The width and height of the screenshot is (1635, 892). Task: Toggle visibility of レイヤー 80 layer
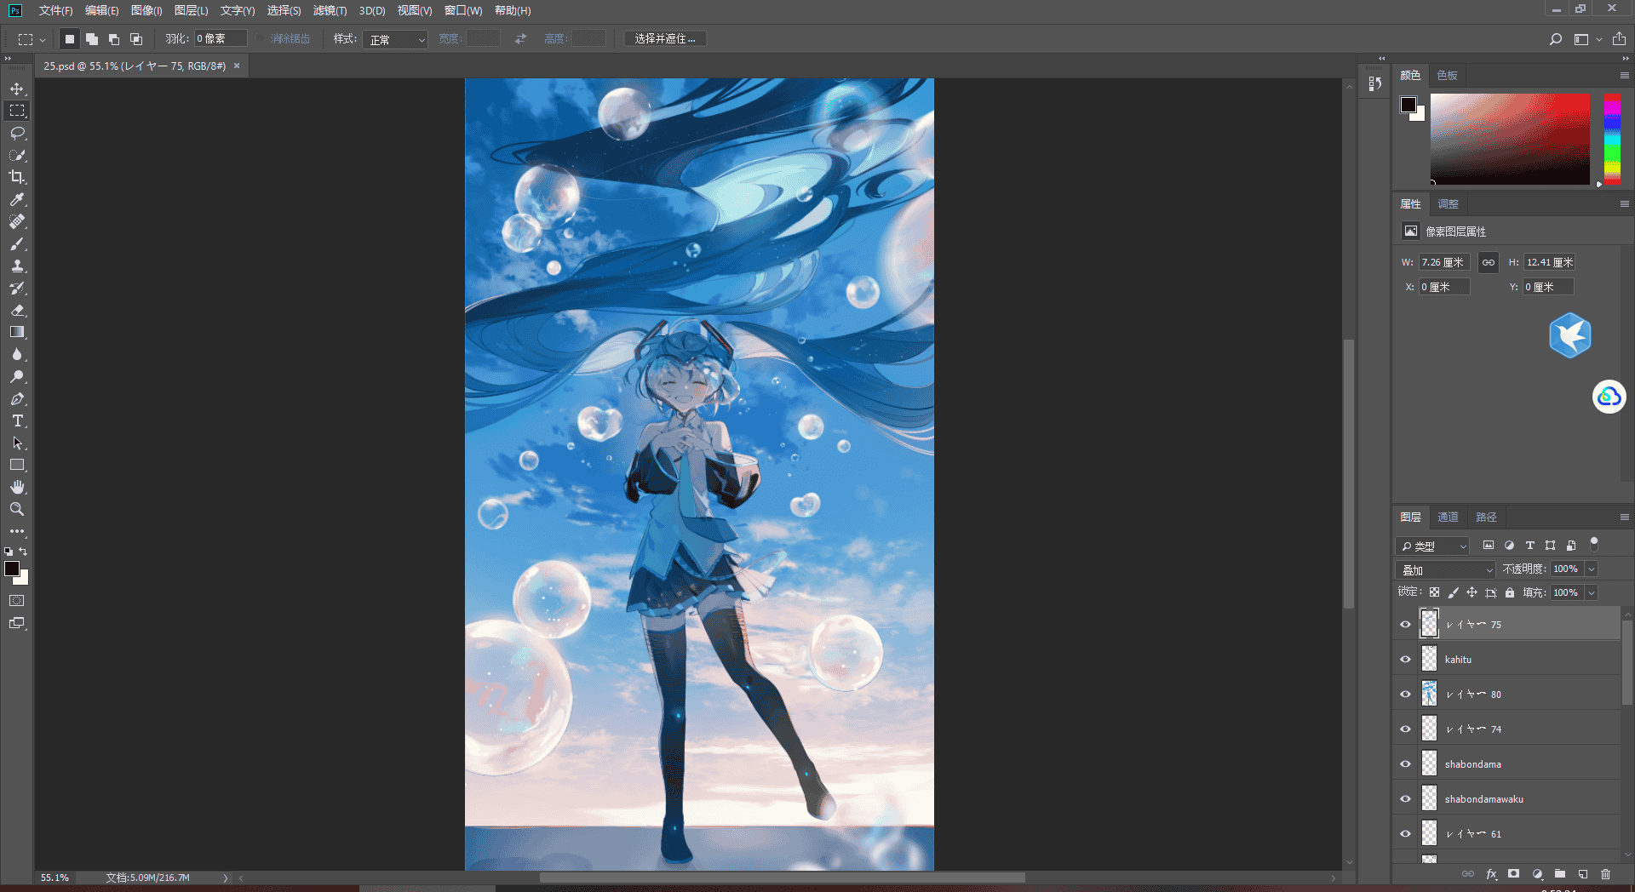point(1406,695)
